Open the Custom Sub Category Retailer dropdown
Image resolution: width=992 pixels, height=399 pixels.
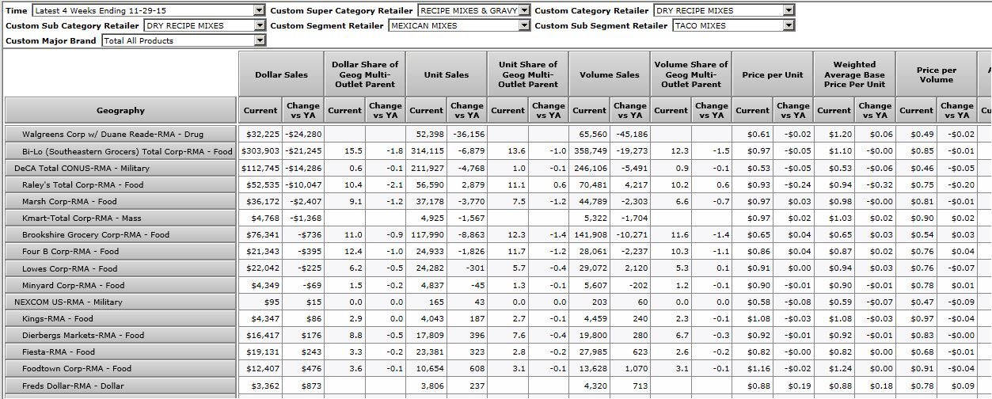coord(260,25)
